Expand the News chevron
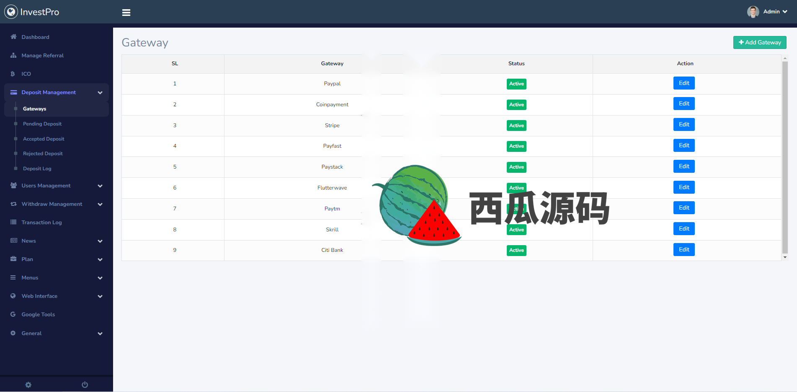The height and width of the screenshot is (392, 797). (100, 241)
